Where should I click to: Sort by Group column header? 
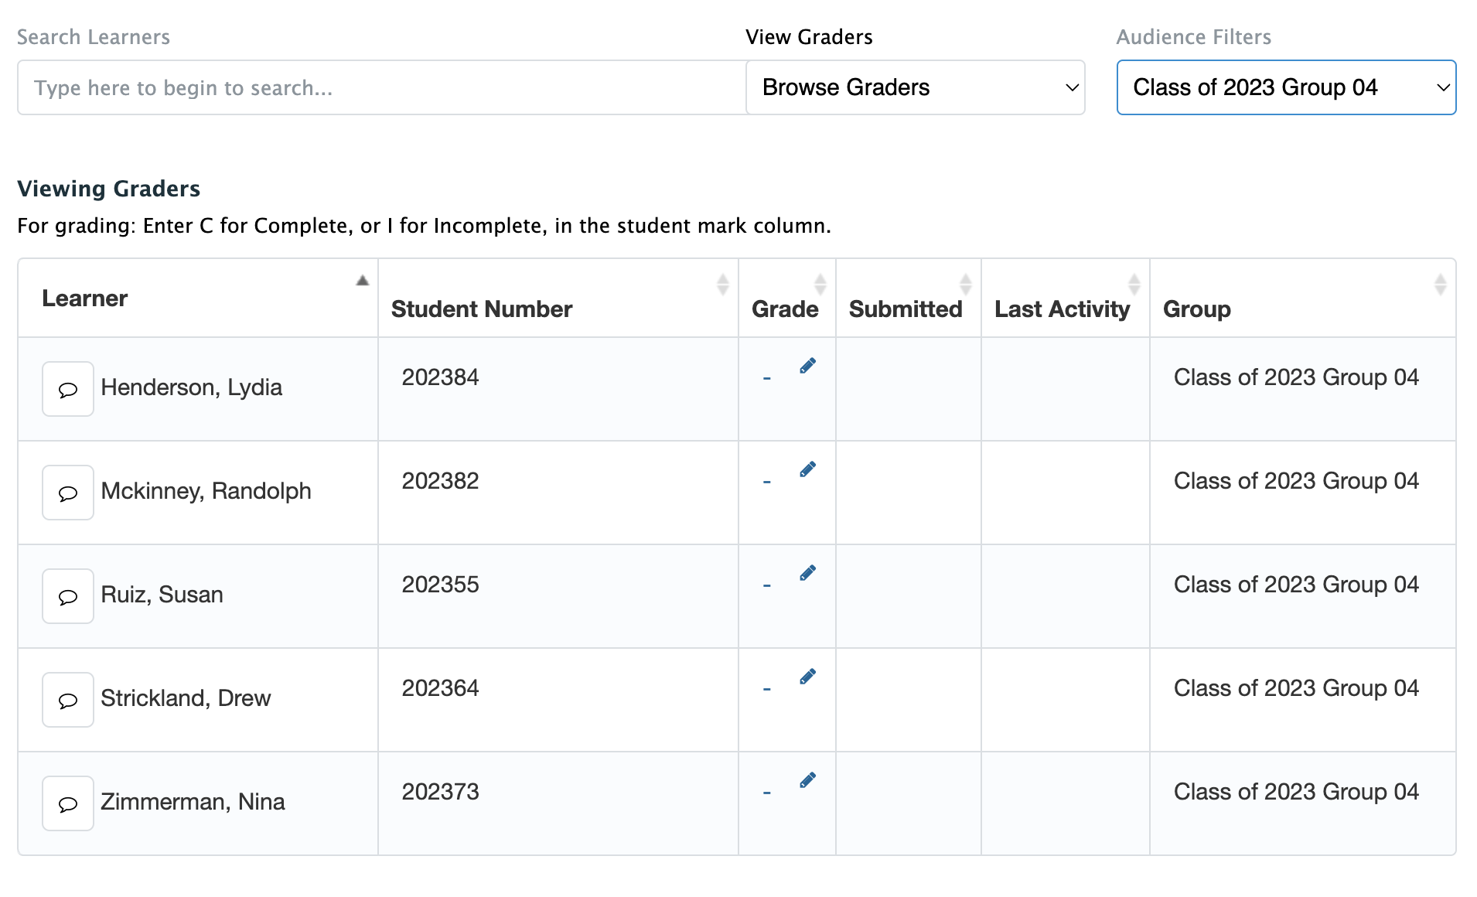[x=1196, y=309]
